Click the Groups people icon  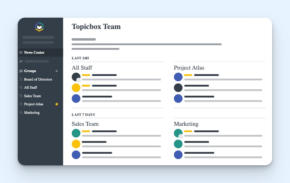pos(21,71)
